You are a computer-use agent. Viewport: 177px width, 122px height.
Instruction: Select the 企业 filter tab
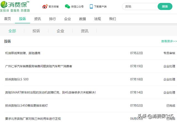pos(60,31)
